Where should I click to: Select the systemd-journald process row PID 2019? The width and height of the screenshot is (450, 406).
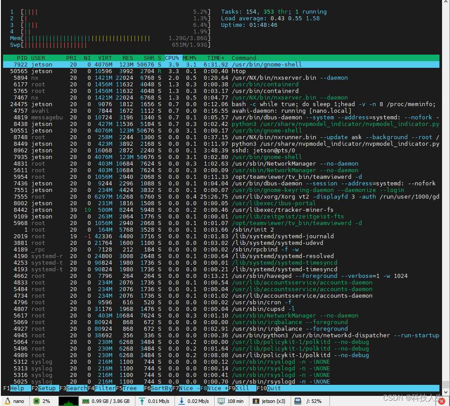[x=221, y=236]
